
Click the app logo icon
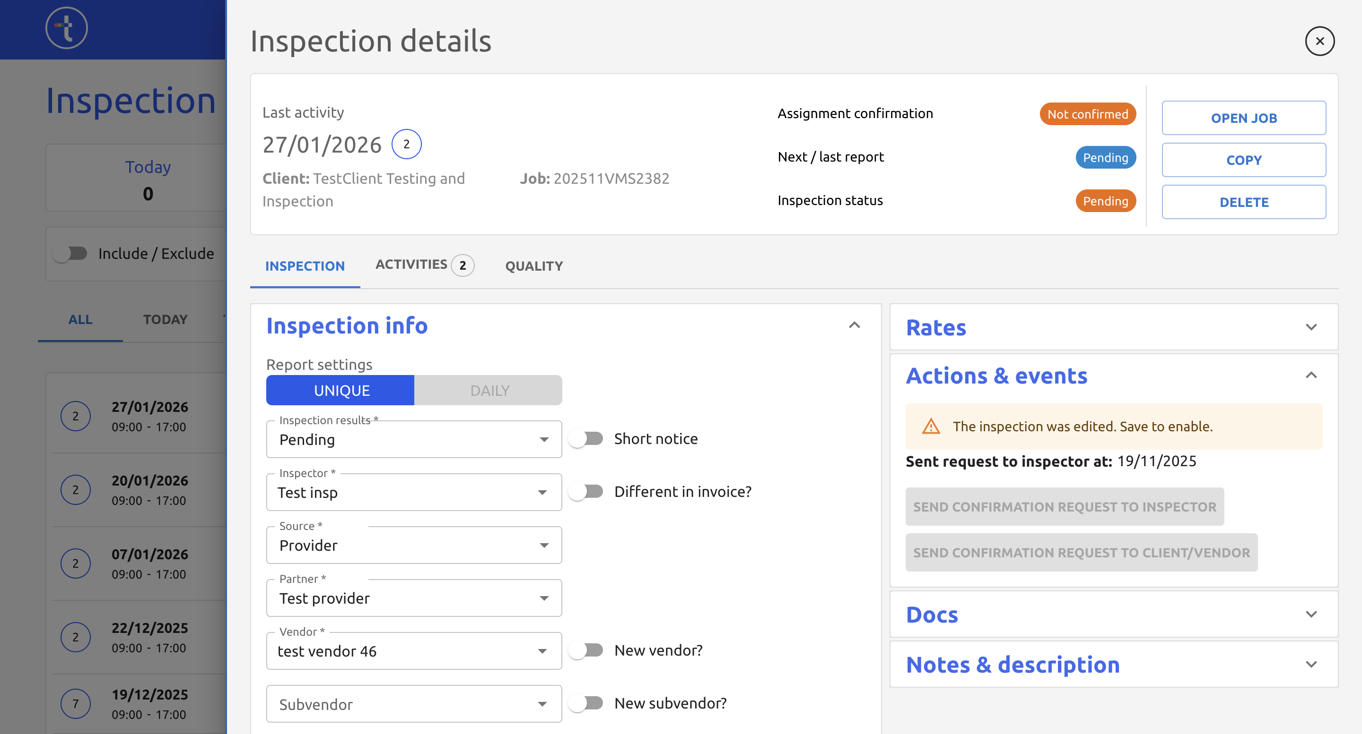point(67,27)
